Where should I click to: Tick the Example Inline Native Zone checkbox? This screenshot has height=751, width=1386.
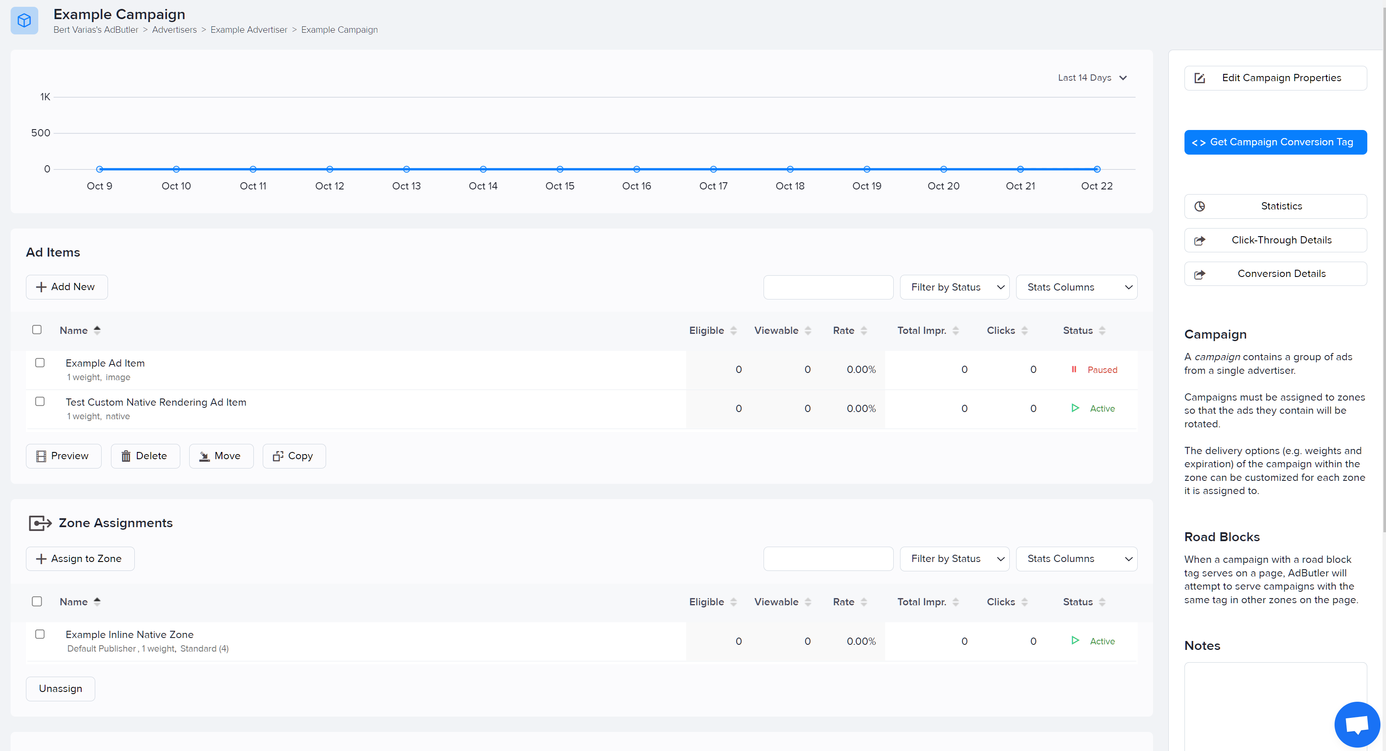[40, 634]
